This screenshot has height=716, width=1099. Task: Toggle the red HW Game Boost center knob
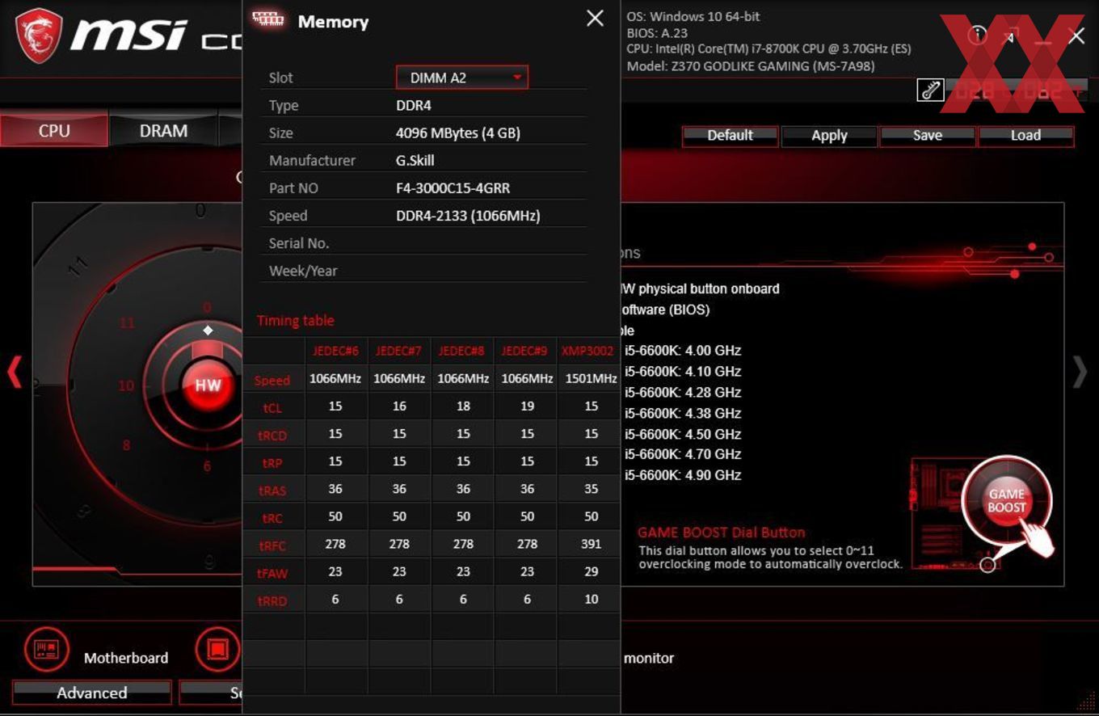click(208, 385)
